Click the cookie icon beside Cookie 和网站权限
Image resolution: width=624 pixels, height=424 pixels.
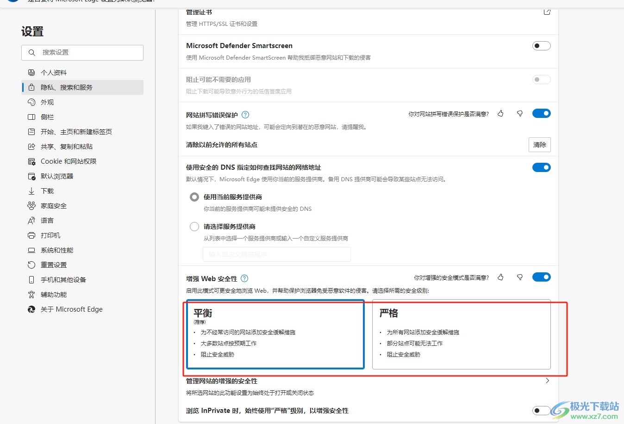[31, 161]
